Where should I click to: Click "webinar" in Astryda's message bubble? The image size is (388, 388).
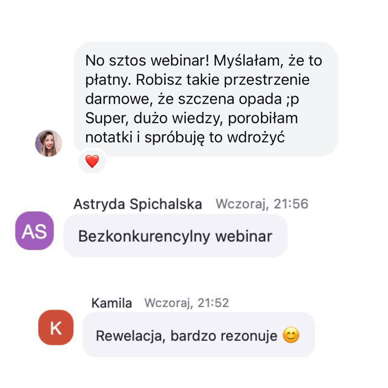[x=244, y=236]
